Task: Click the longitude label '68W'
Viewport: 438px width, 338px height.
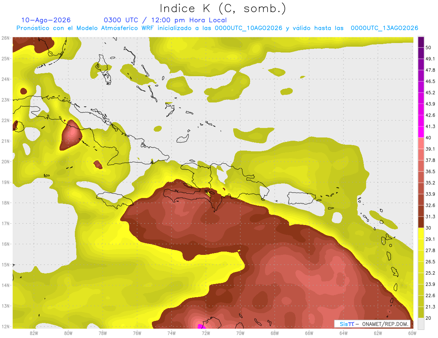Action: tap(274, 333)
